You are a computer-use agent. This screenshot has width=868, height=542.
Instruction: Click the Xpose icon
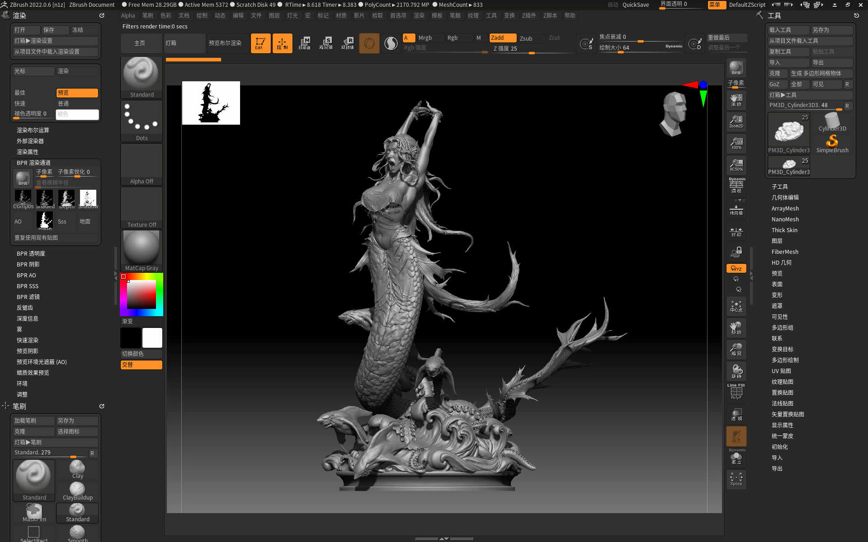pyautogui.click(x=736, y=479)
